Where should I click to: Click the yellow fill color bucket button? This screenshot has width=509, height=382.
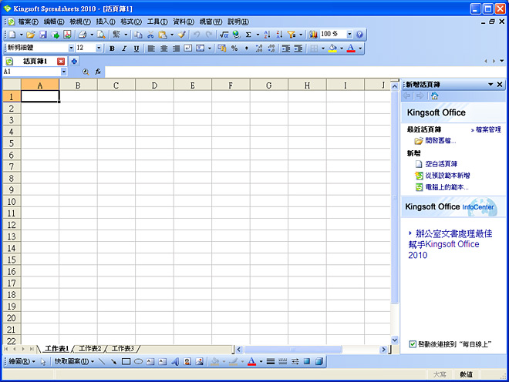point(332,49)
